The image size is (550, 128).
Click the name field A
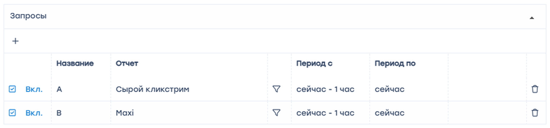point(59,89)
